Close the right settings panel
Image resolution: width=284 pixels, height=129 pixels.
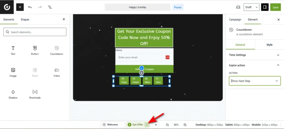[278, 20]
